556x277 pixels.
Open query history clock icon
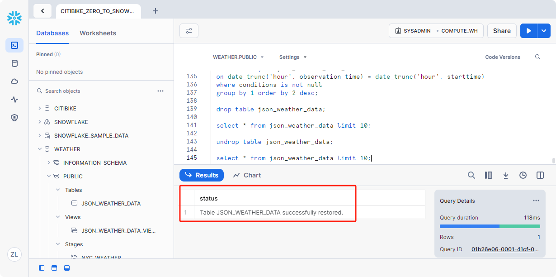523,175
